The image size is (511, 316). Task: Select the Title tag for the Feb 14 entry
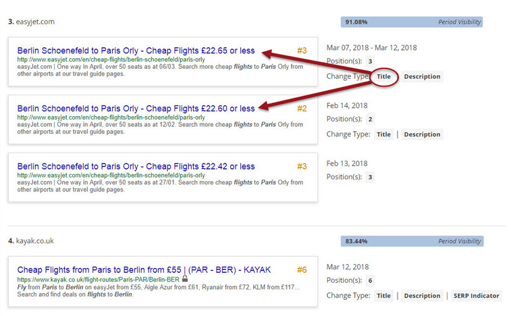click(383, 134)
